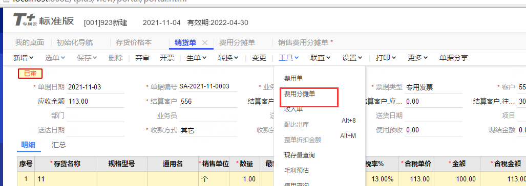Screen dimensions: 526x186
Task: Expand the 联查 dropdown
Action: click(321, 58)
